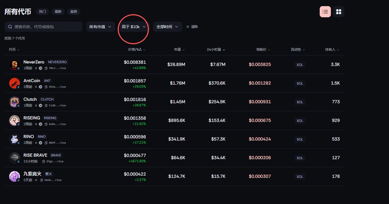Click the AntCoin red ant logo
This screenshot has height=204, width=389.
coord(15,83)
